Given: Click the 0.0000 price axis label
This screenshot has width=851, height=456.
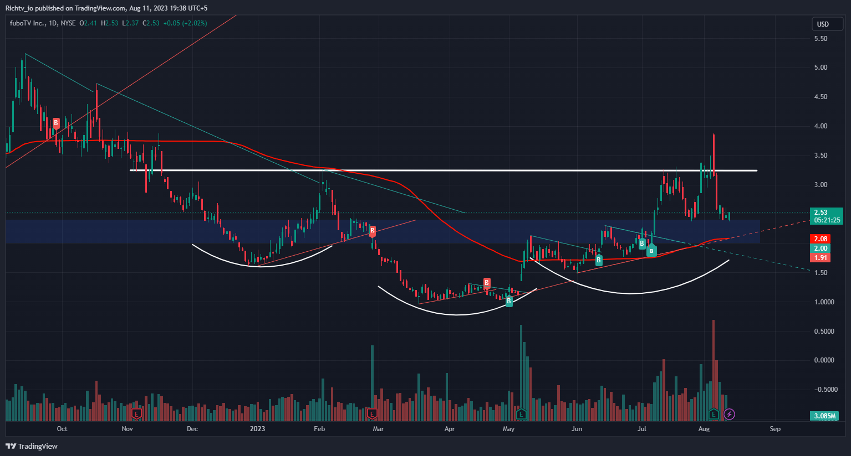Looking at the screenshot, I should 824,360.
